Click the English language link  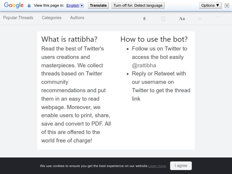click(x=73, y=6)
